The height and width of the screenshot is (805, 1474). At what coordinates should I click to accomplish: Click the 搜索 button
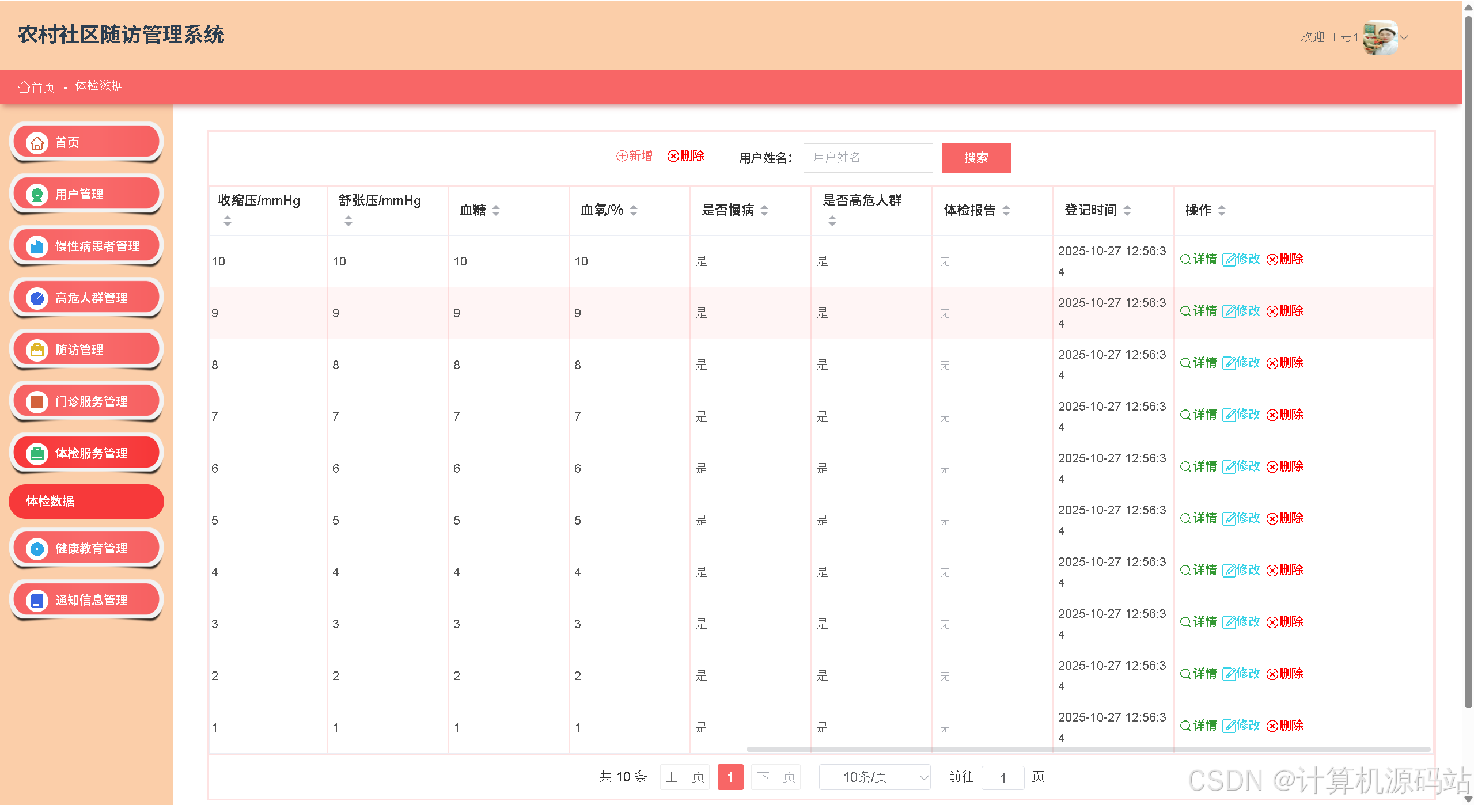tap(976, 158)
